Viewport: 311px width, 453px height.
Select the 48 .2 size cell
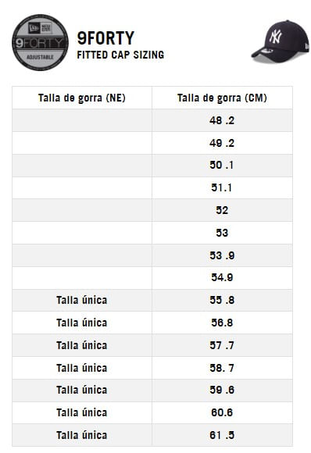222,120
